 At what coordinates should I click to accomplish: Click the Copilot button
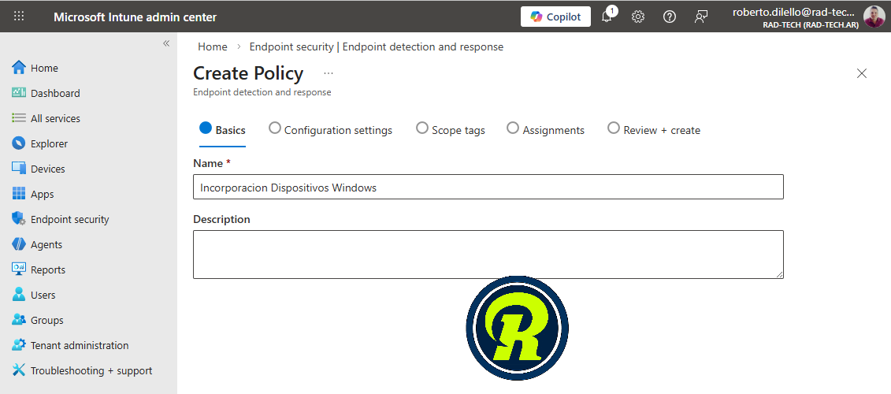coord(555,17)
